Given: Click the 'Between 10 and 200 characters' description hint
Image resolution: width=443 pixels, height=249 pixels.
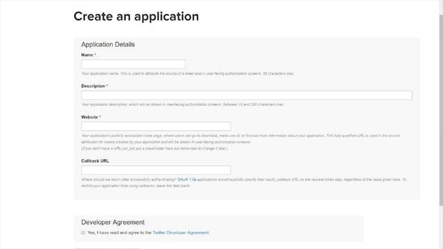Looking at the screenshot, I should click(x=253, y=104).
